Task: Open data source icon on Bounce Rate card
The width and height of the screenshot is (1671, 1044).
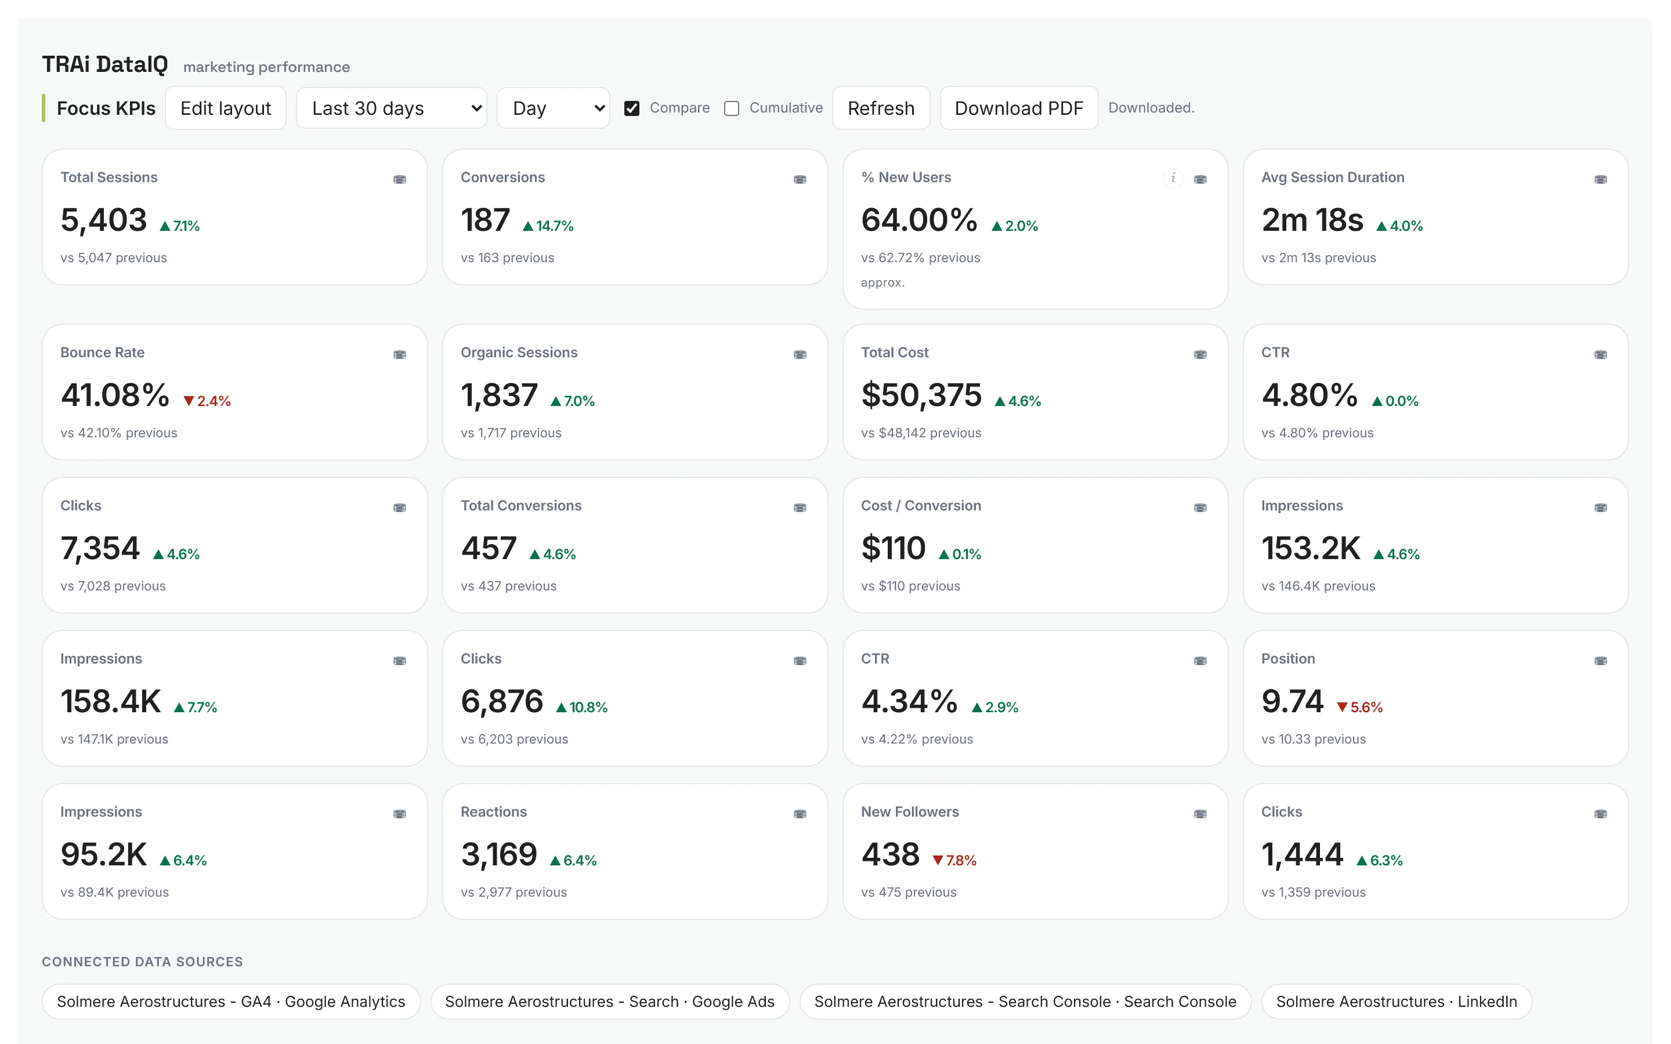Action: pos(400,355)
